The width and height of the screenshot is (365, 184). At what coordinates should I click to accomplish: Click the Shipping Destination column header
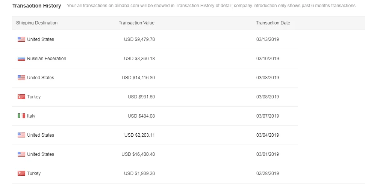coord(37,23)
